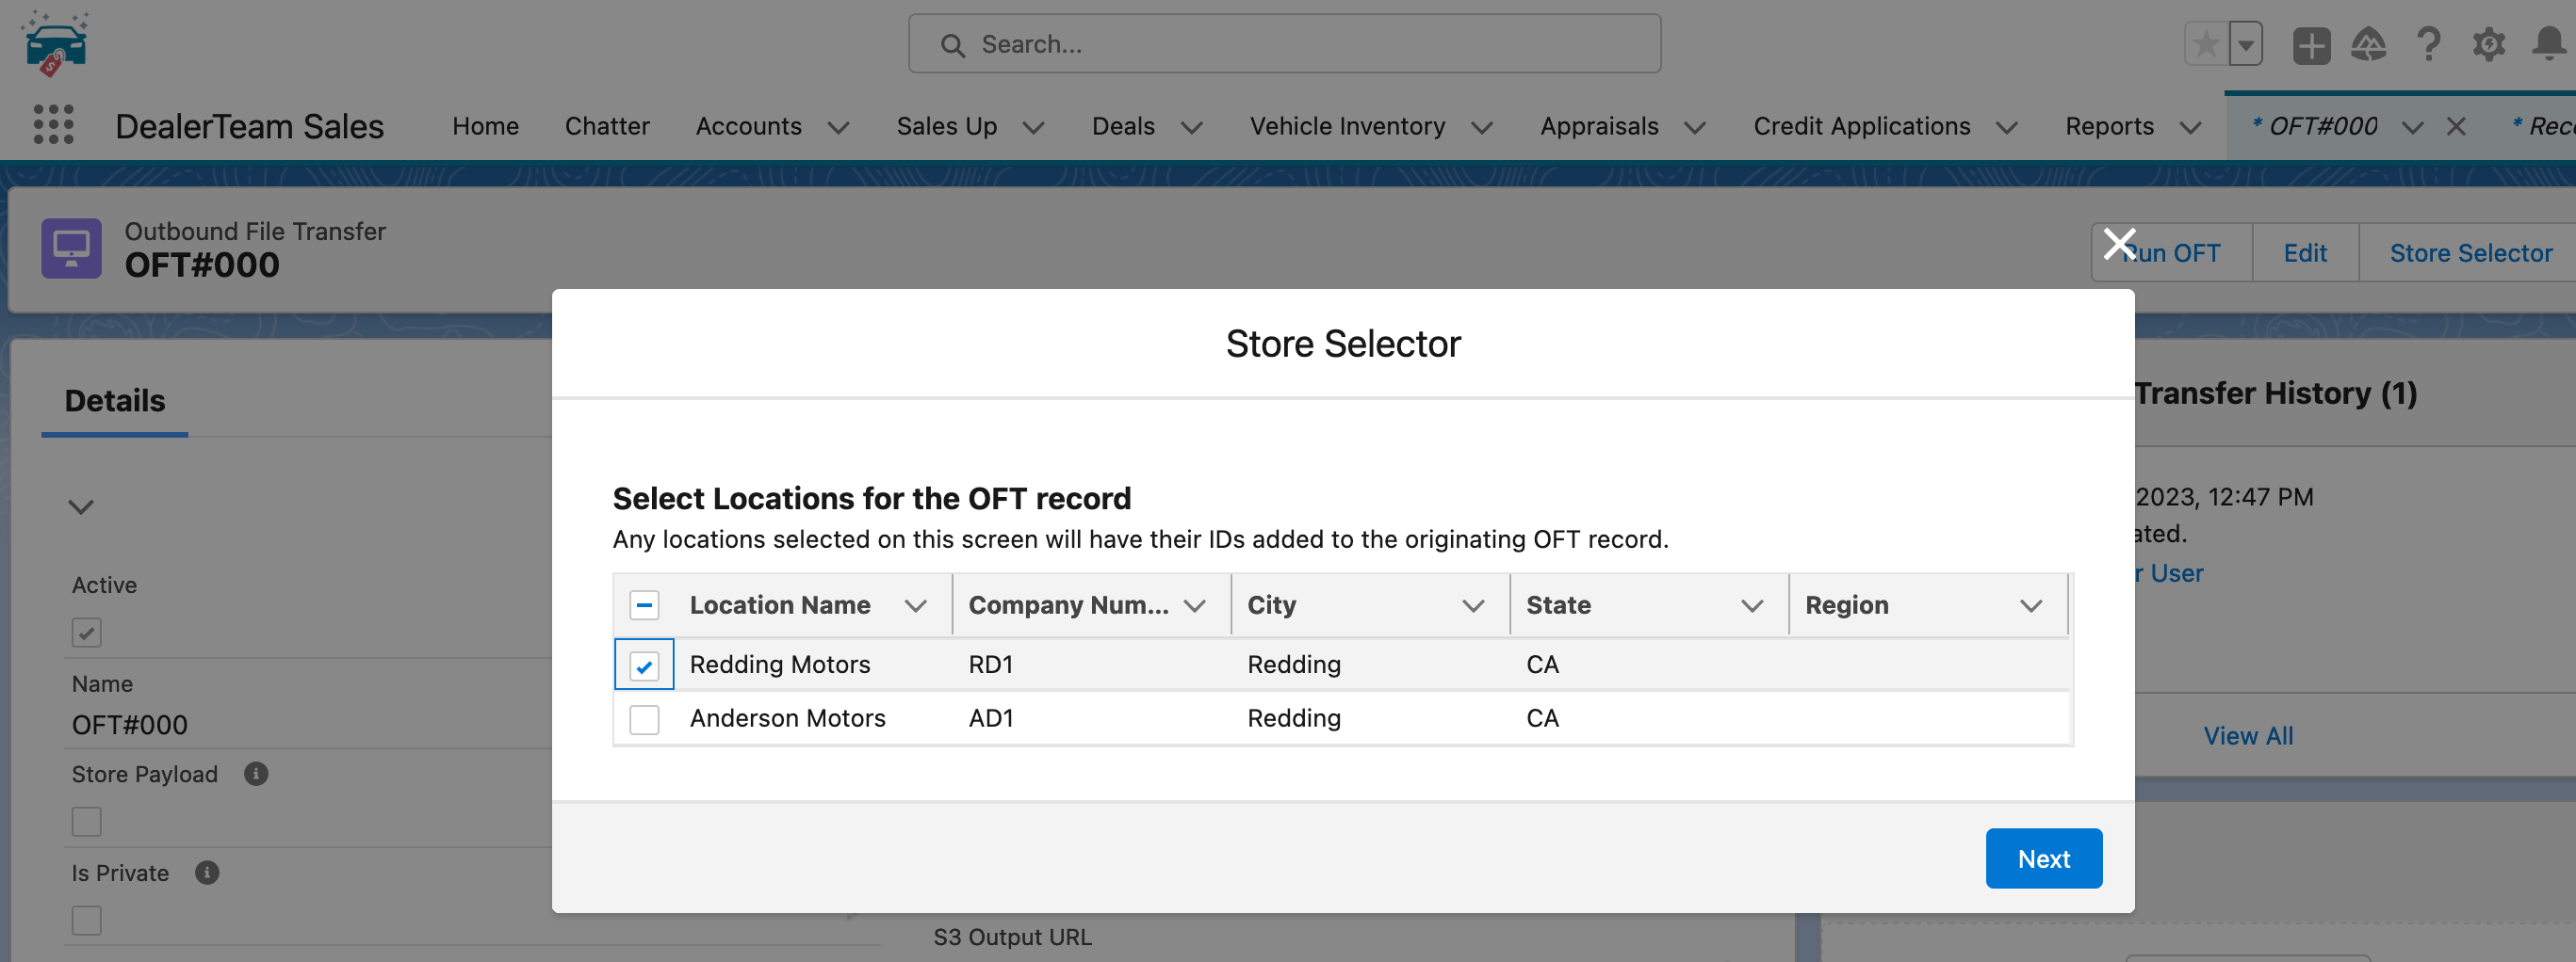Open the Notifications bell
Image resolution: width=2576 pixels, height=962 pixels.
(2548, 44)
